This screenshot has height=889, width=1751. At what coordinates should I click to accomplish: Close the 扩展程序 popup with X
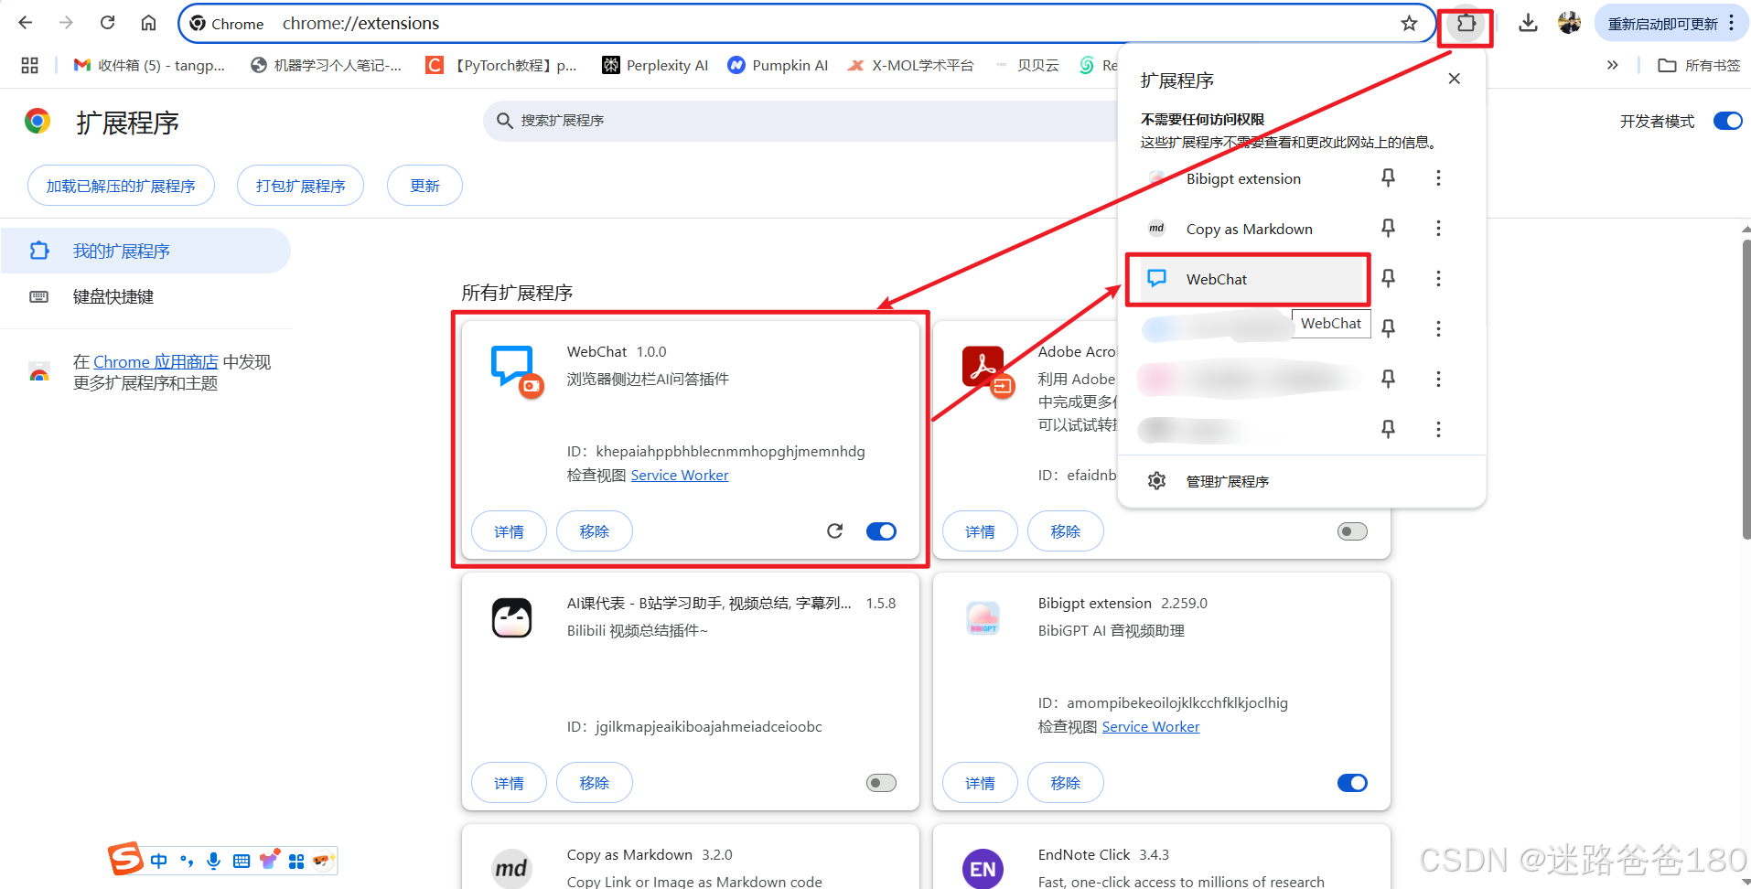point(1455,79)
